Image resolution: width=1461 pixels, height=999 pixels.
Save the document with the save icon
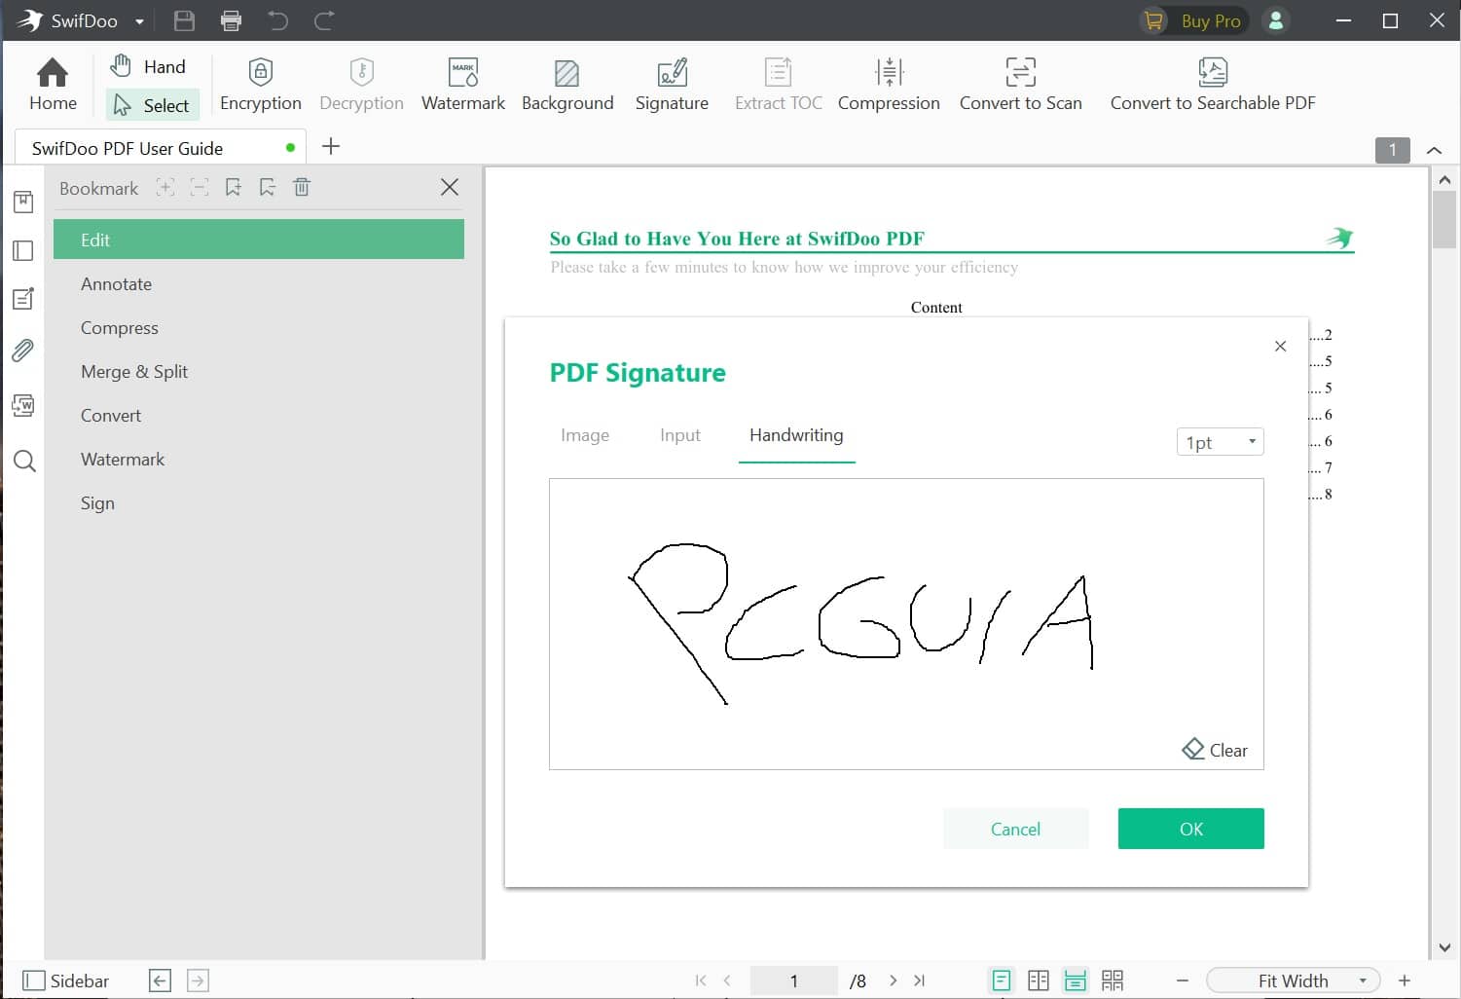pos(184,20)
